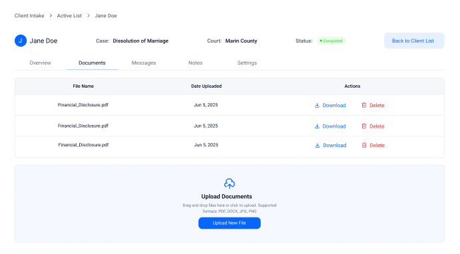
Task: Click trash icon in first file row
Action: coord(364,105)
